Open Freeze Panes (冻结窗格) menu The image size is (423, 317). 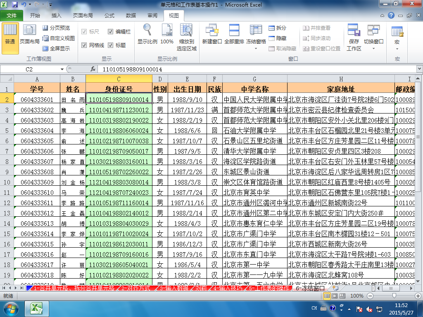256,37
